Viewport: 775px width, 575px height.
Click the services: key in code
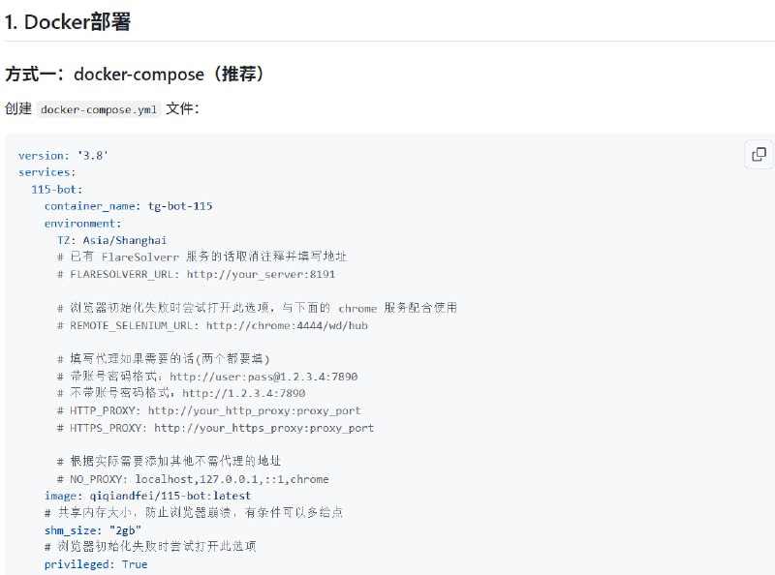coord(46,172)
